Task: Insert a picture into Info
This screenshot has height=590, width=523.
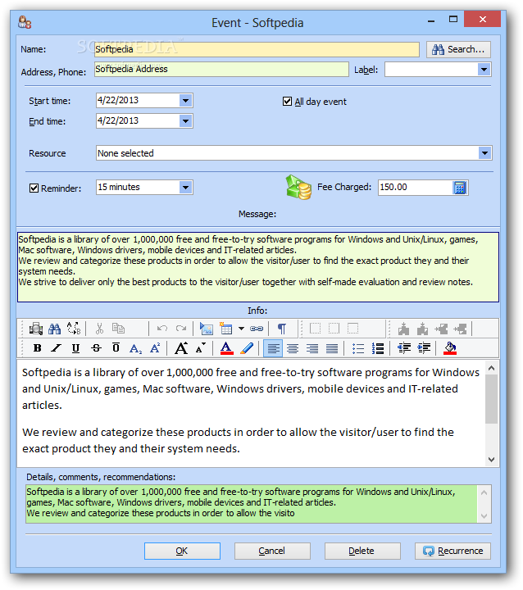Action: pyautogui.click(x=207, y=329)
